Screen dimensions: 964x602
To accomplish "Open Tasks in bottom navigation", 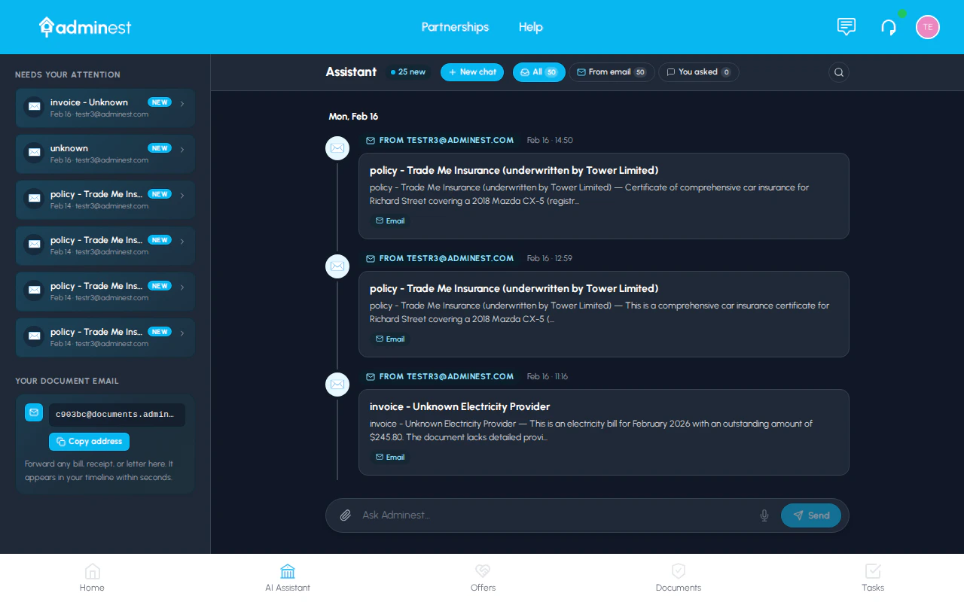I will 873,578.
